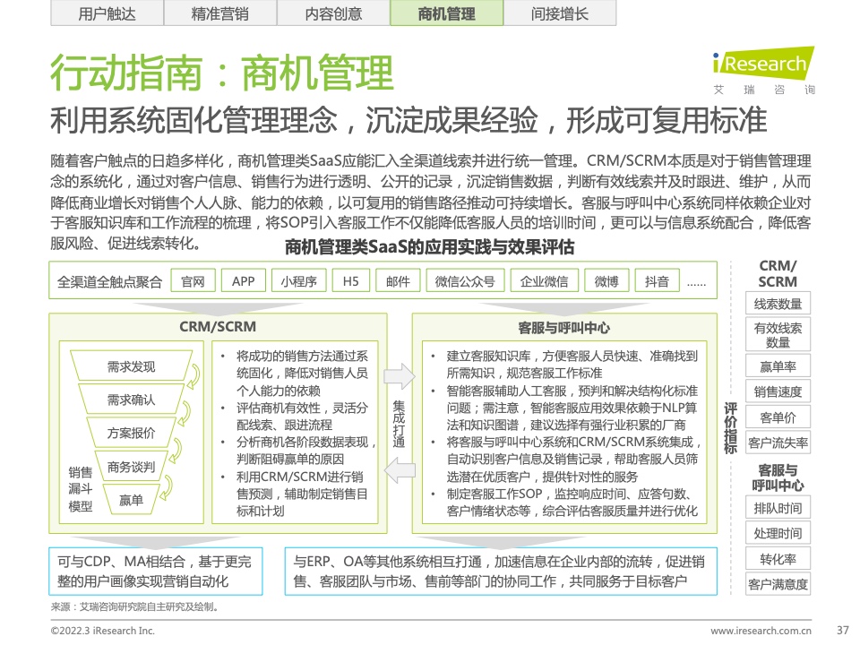Click the 赢单 funnel stage
860x645 pixels.
point(131,500)
